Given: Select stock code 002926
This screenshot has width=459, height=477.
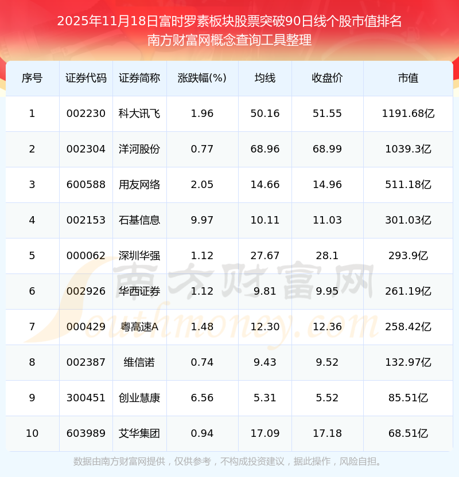Looking at the screenshot, I should [86, 291].
